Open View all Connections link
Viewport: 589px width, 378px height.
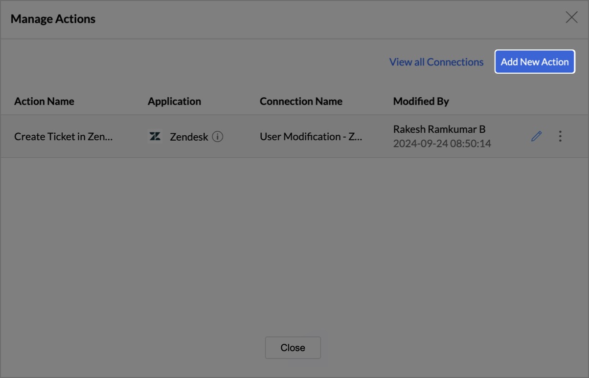[436, 62]
